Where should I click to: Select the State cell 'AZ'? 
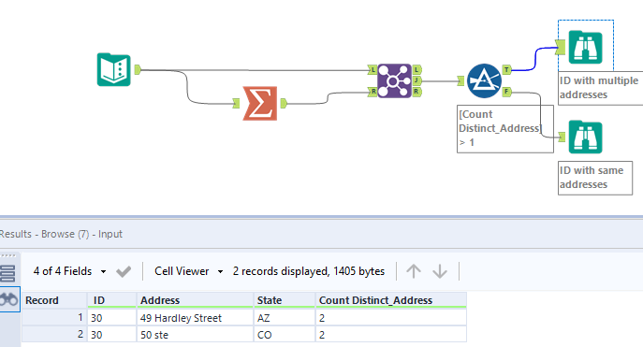[285, 318]
